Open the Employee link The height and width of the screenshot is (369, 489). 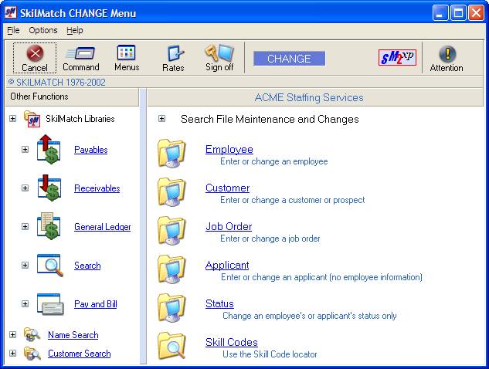tap(229, 149)
